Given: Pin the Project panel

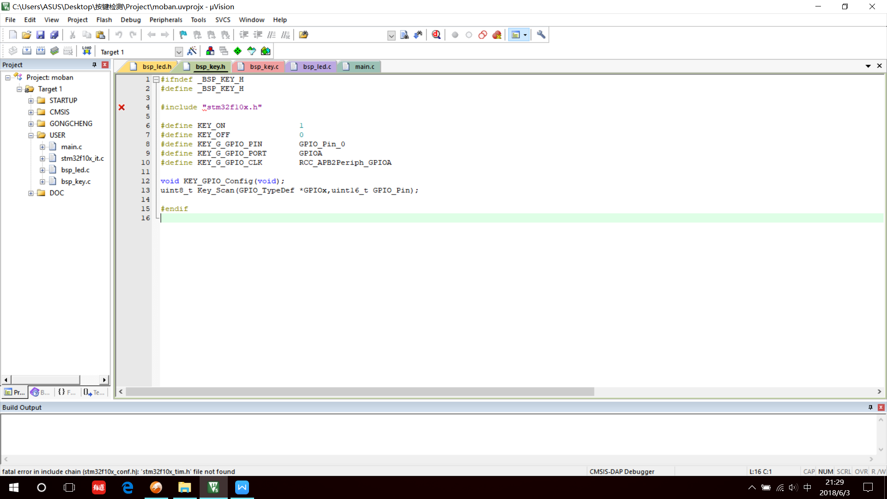Looking at the screenshot, I should 94,65.
